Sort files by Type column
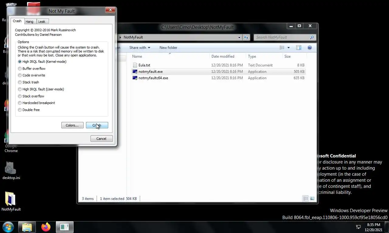The image size is (389, 233). pos(264,56)
